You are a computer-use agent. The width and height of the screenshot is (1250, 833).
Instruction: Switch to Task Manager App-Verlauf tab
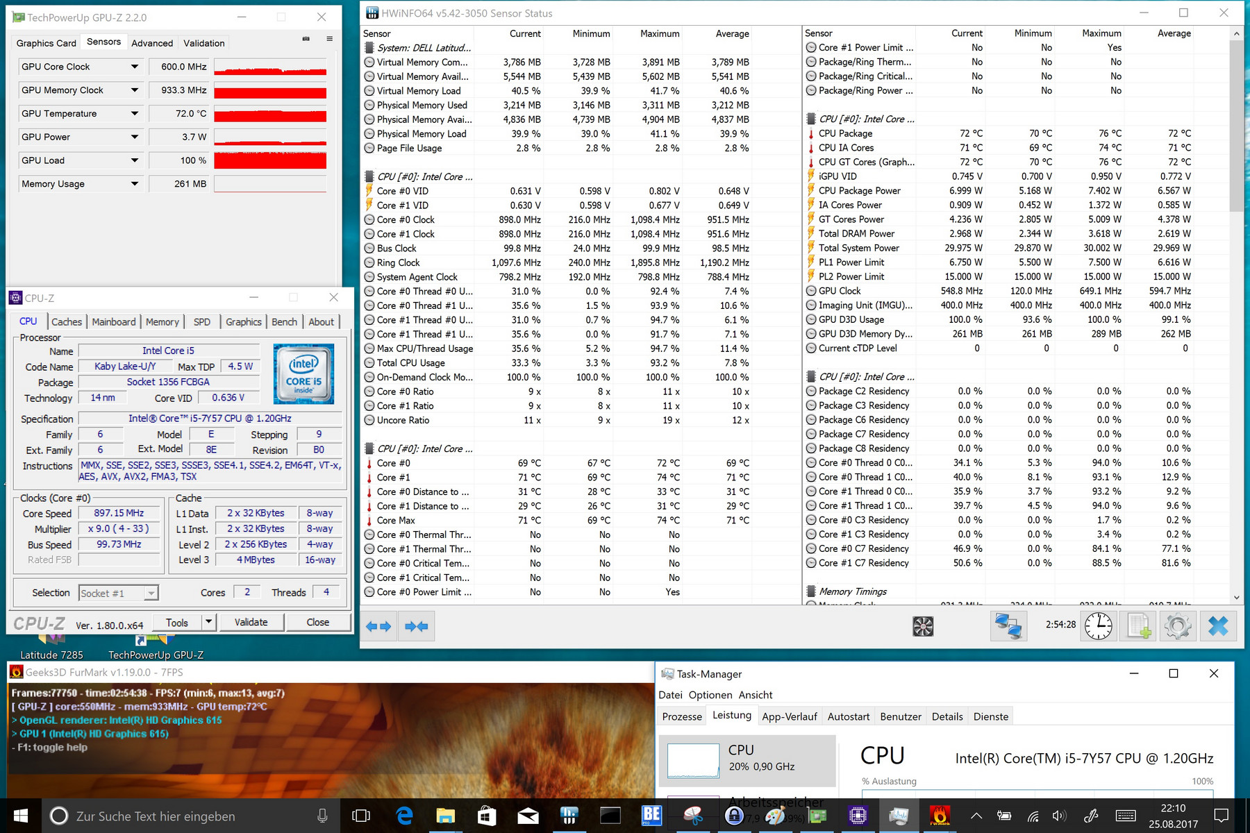tap(790, 716)
